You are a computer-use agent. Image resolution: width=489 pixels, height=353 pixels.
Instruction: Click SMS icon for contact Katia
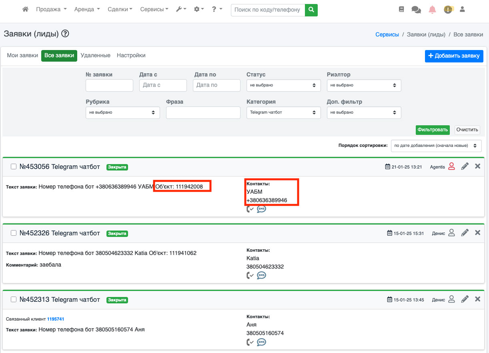(261, 275)
